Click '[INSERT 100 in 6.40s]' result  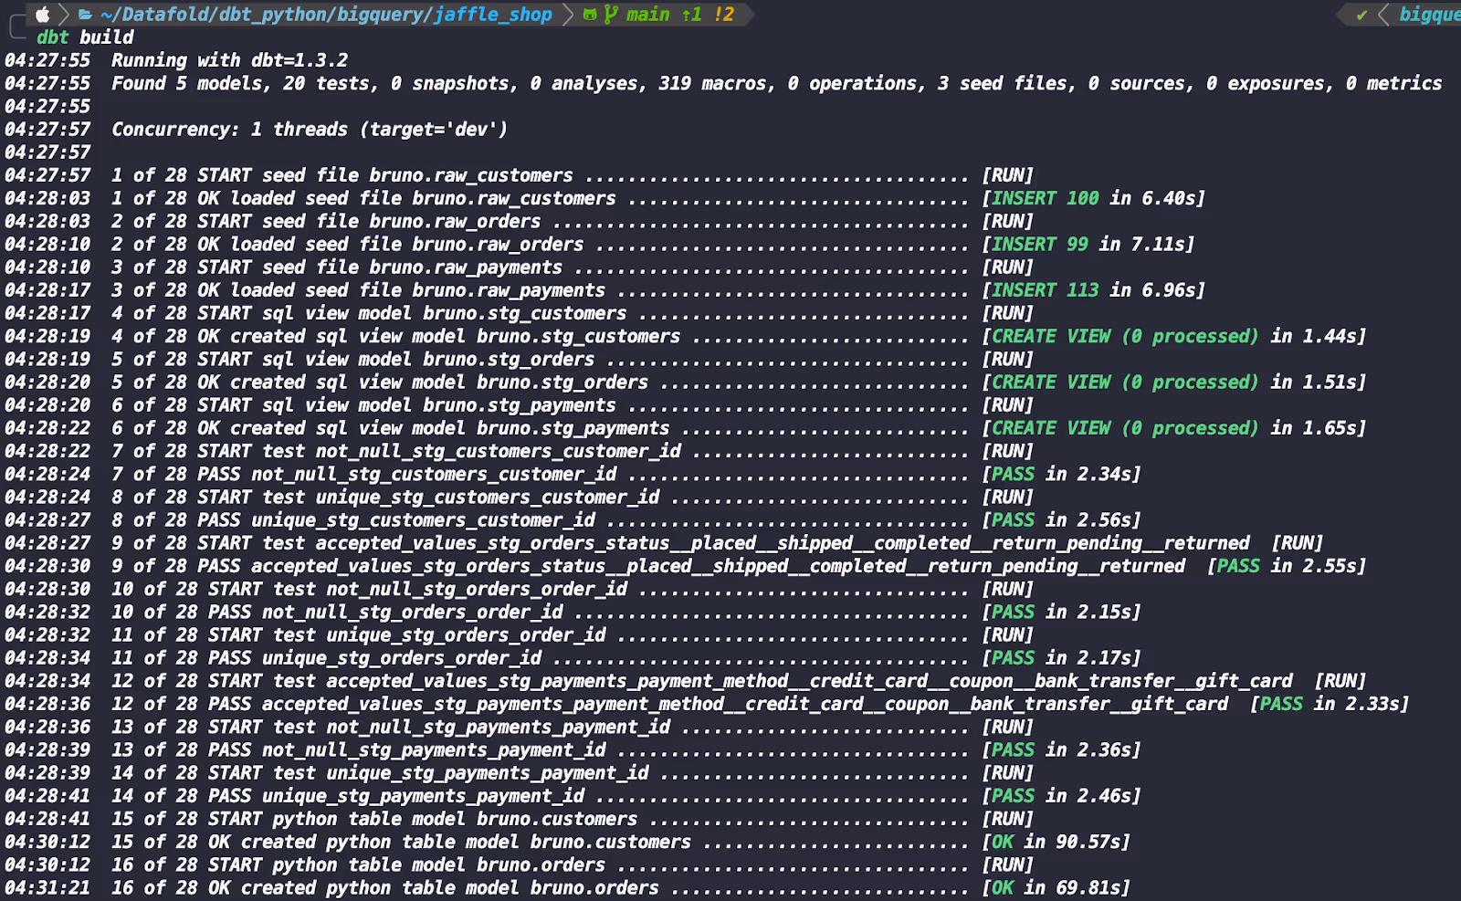click(x=1094, y=198)
